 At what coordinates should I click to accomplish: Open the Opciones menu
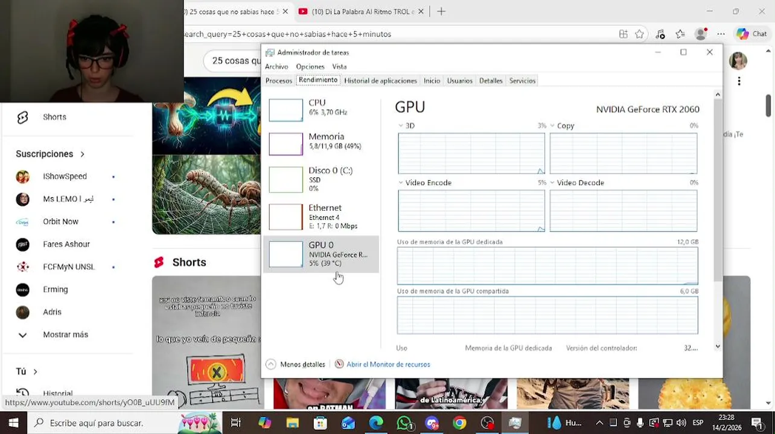tap(310, 66)
